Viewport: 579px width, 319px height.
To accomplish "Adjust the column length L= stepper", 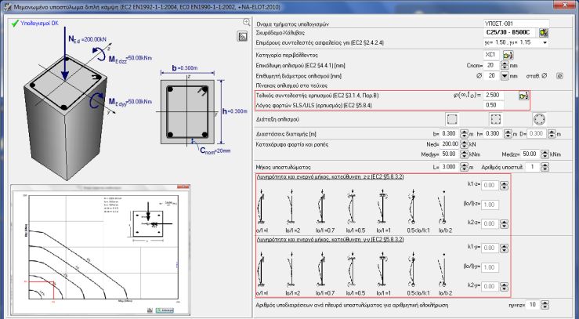I will click(x=464, y=167).
